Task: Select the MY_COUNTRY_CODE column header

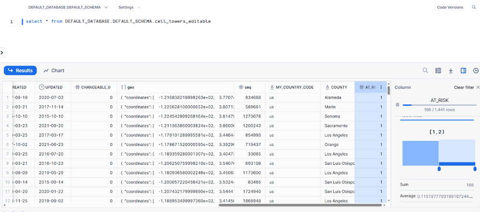Action: point(293,87)
